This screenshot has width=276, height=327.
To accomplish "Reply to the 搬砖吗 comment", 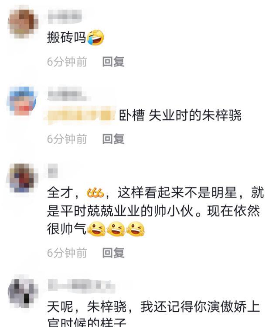I will (113, 62).
